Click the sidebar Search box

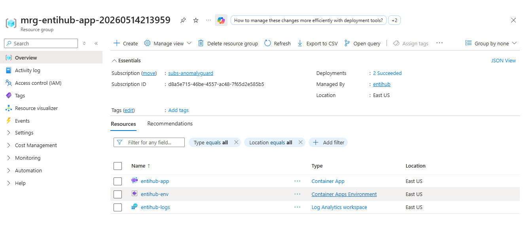41,43
